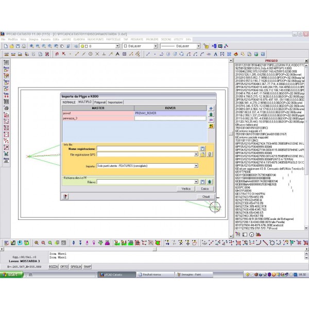The width and height of the screenshot is (309, 309).
Task: Click the Chiudi button
Action: click(x=205, y=196)
